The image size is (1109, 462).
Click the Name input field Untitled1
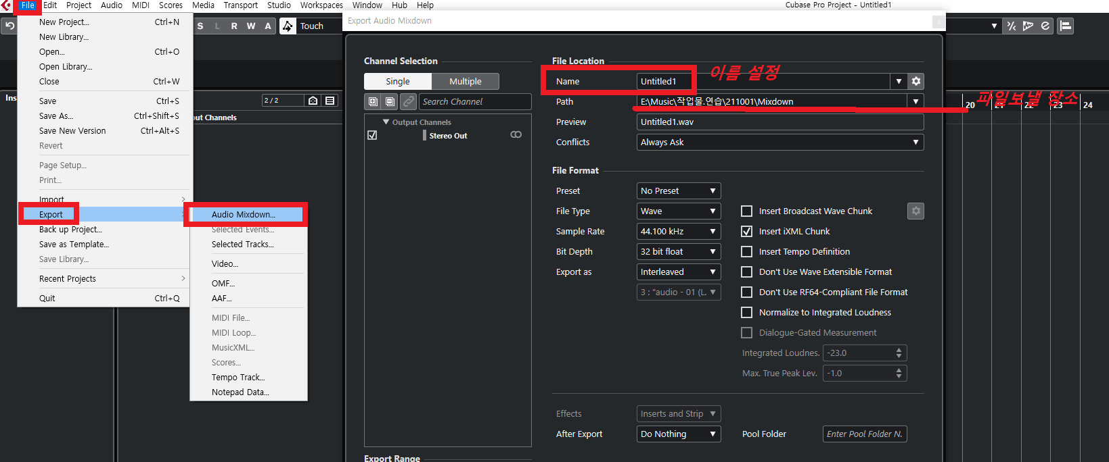(763, 81)
